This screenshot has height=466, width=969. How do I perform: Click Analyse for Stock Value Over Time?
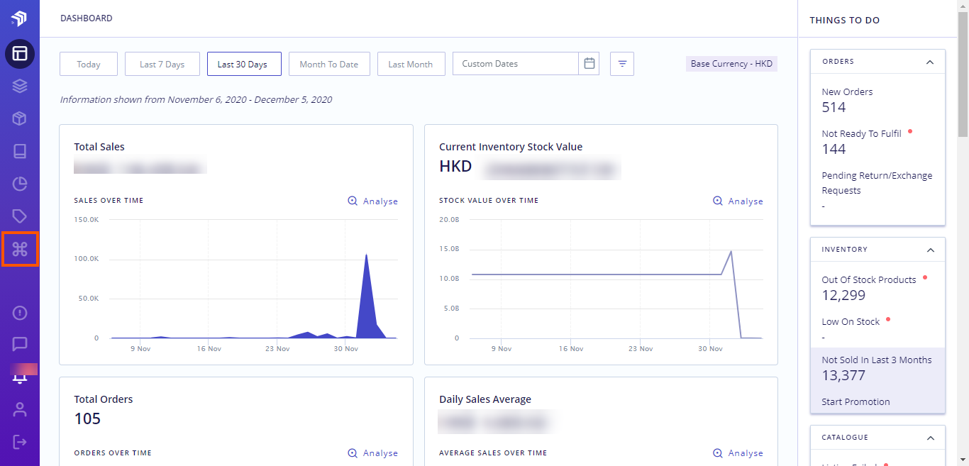[738, 201]
